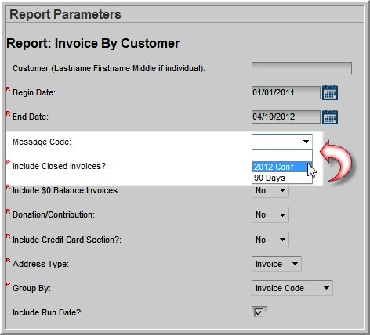
Task: Expand the Message Code dropdown
Action: pyautogui.click(x=282, y=142)
